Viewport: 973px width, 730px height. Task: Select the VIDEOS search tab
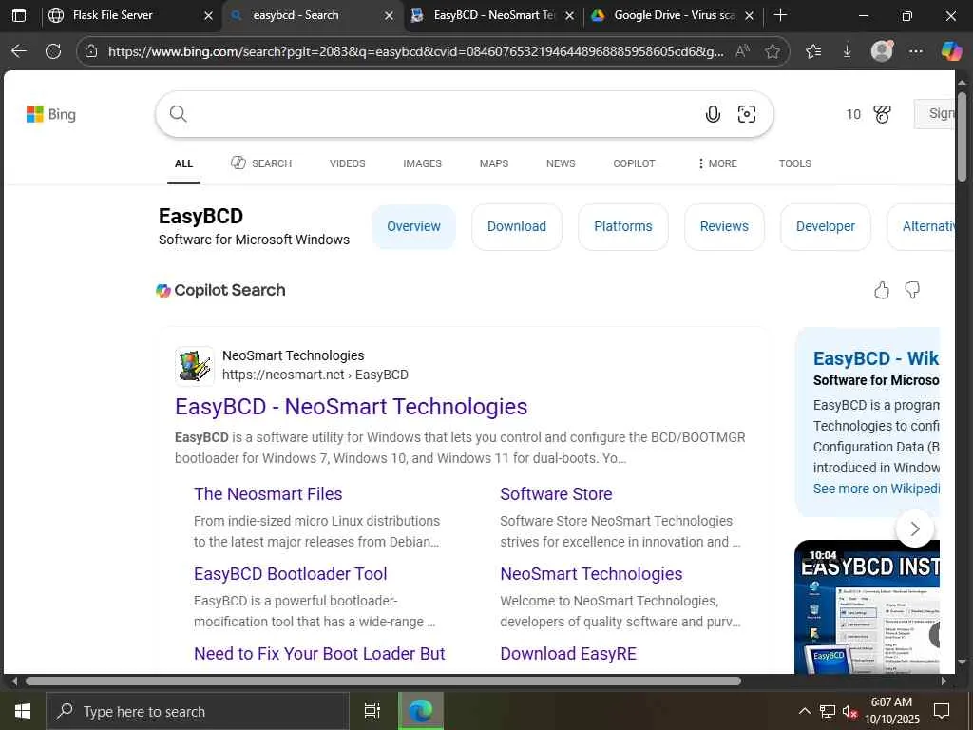[x=347, y=163]
